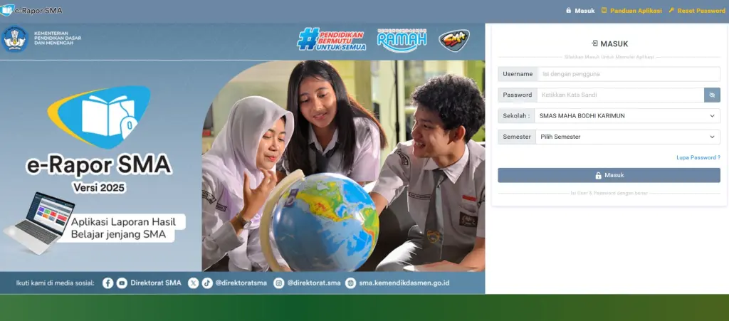729x321 pixels.
Task: Click sma.kemendikdasmen.go.id website text
Action: (x=404, y=283)
